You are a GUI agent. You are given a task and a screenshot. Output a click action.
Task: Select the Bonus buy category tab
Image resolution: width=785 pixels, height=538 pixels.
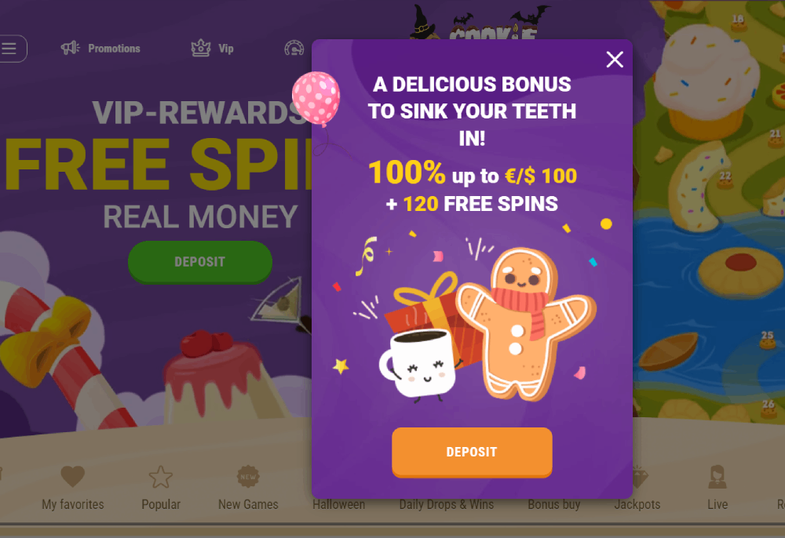pos(554,504)
